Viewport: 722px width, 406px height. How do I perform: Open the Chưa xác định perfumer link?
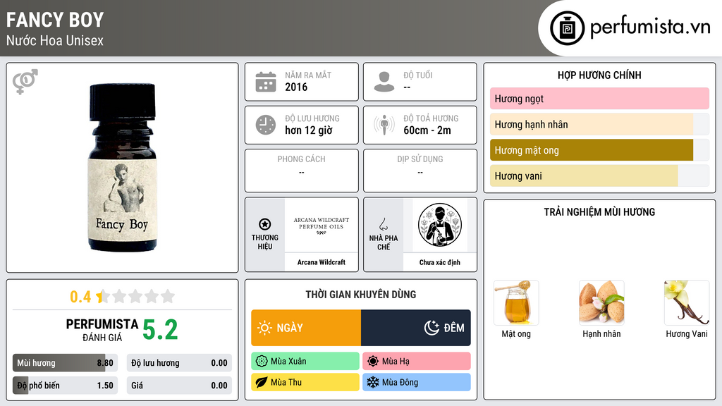pyautogui.click(x=440, y=262)
